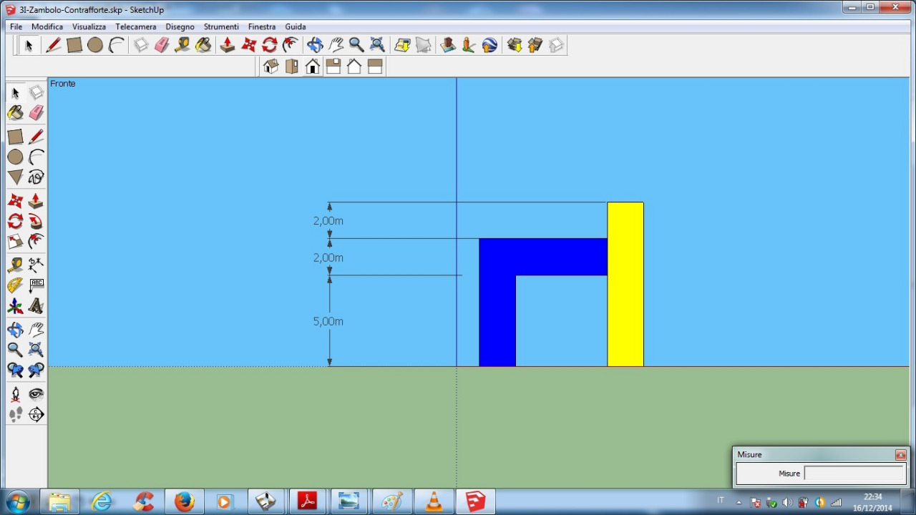Activate the Walk footprints tool
The height and width of the screenshot is (515, 916).
click(15, 415)
